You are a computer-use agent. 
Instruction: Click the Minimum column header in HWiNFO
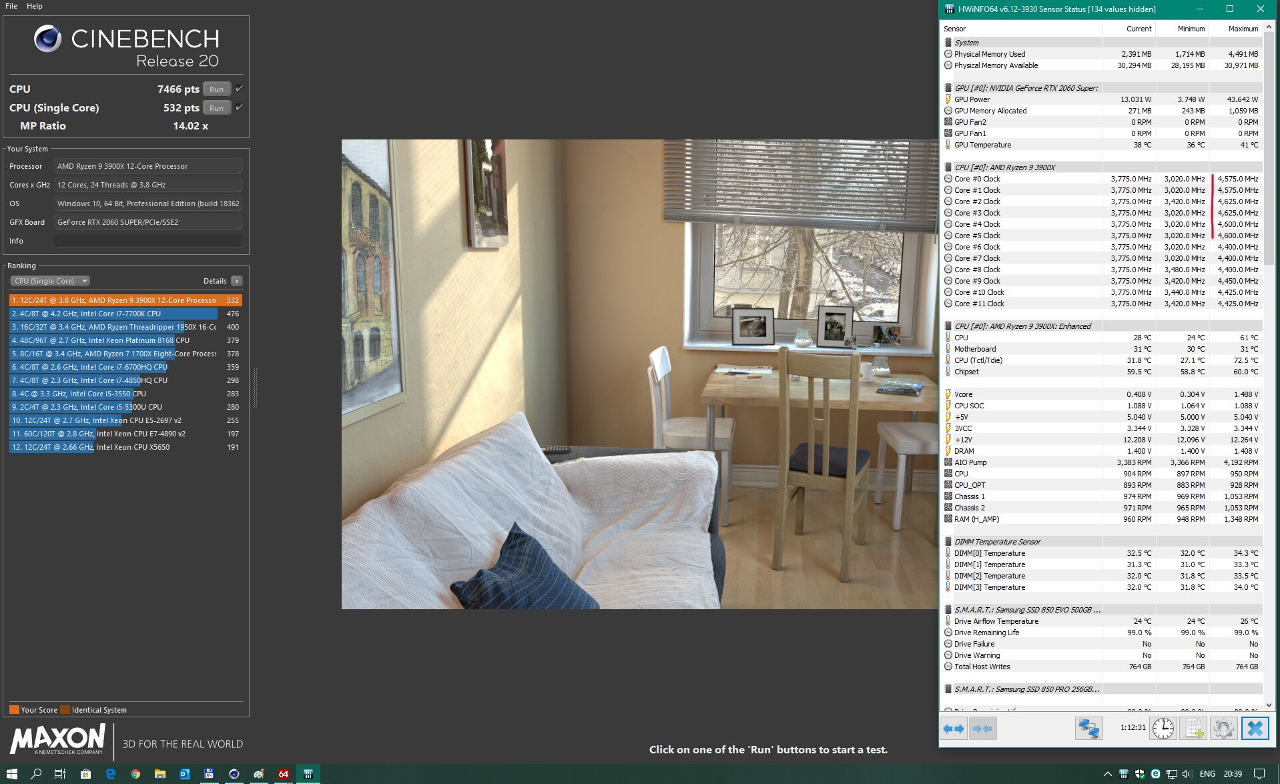pyautogui.click(x=1182, y=29)
